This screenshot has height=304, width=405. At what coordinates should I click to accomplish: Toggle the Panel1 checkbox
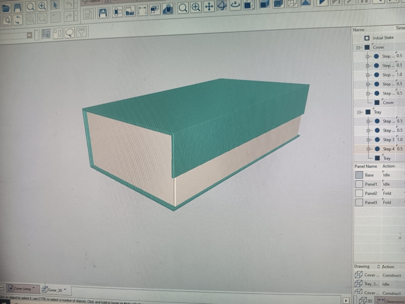click(x=359, y=184)
